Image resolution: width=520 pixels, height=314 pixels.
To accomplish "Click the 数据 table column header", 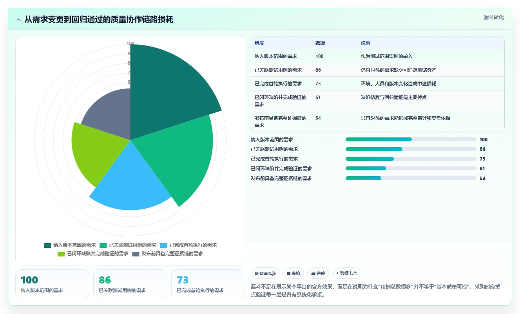I will 320,43.
